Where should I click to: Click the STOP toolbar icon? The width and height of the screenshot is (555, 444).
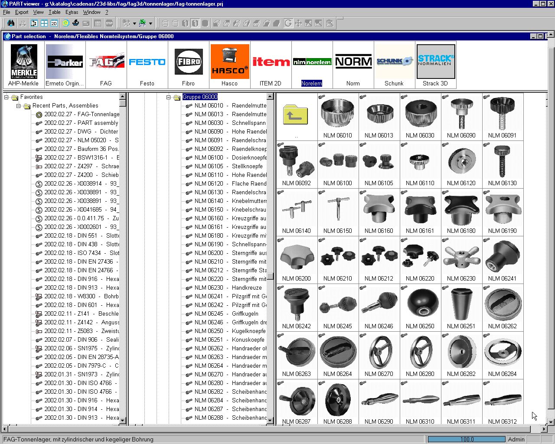point(109,23)
